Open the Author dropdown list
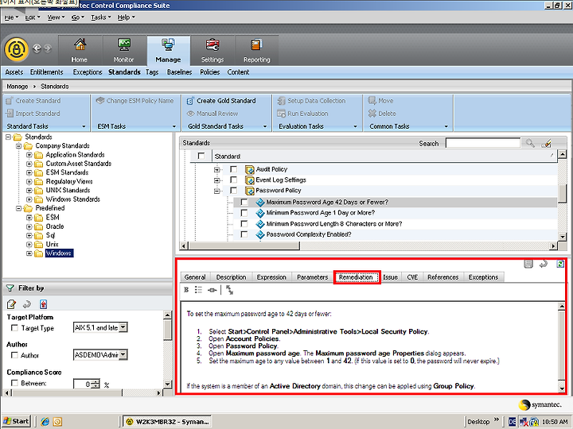Image resolution: width=573 pixels, height=429 pixels. [x=123, y=354]
